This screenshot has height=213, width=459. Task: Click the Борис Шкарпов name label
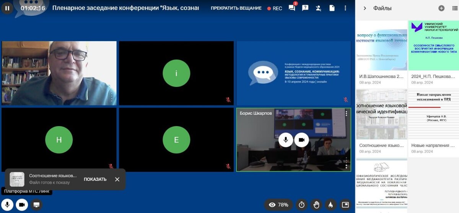point(256,113)
